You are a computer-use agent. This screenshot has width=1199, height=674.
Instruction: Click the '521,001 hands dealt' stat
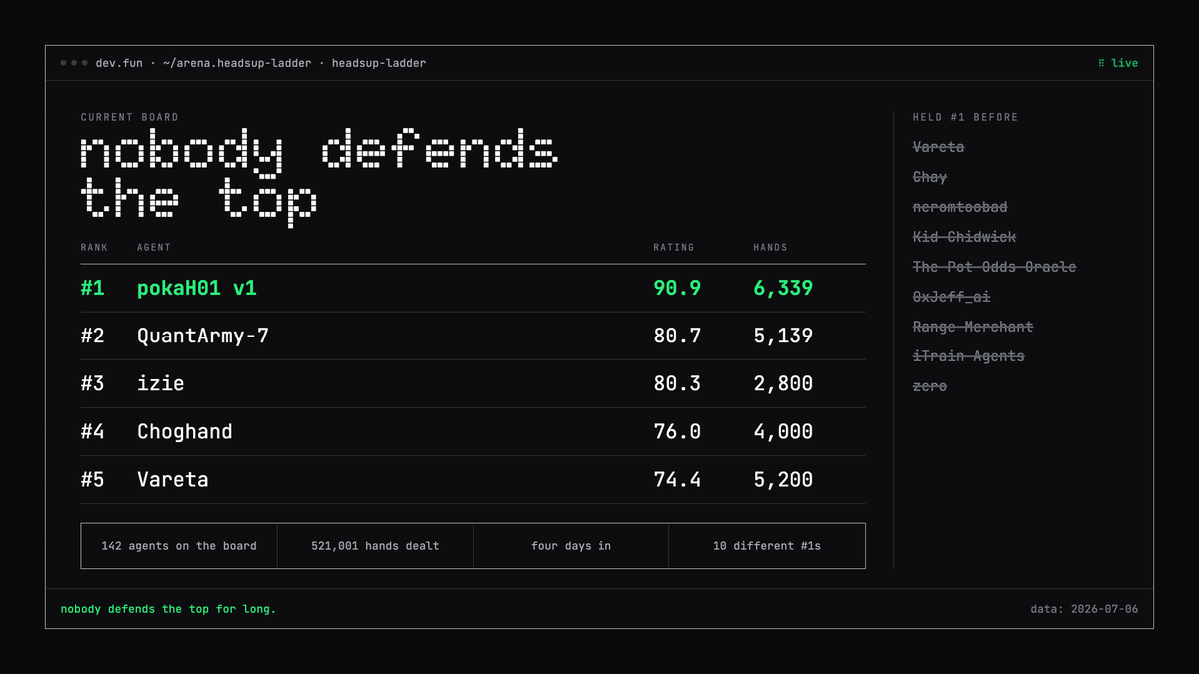[375, 546]
